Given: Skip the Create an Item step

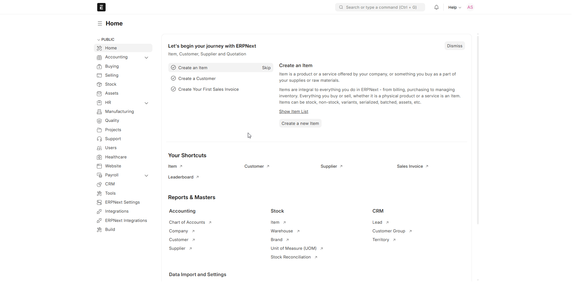Looking at the screenshot, I should point(266,68).
